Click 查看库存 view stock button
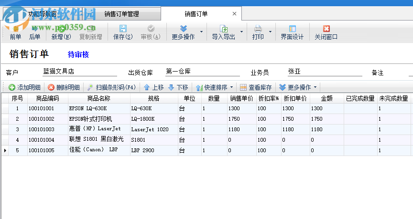Image resolution: width=413 pixels, height=219 pixels. point(256,87)
